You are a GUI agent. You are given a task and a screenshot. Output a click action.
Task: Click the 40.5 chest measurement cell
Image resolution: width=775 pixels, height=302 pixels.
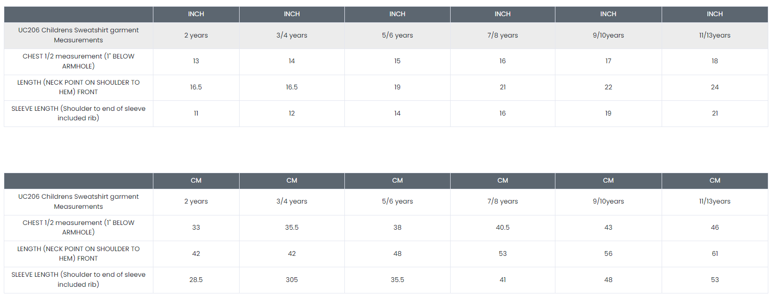click(503, 227)
